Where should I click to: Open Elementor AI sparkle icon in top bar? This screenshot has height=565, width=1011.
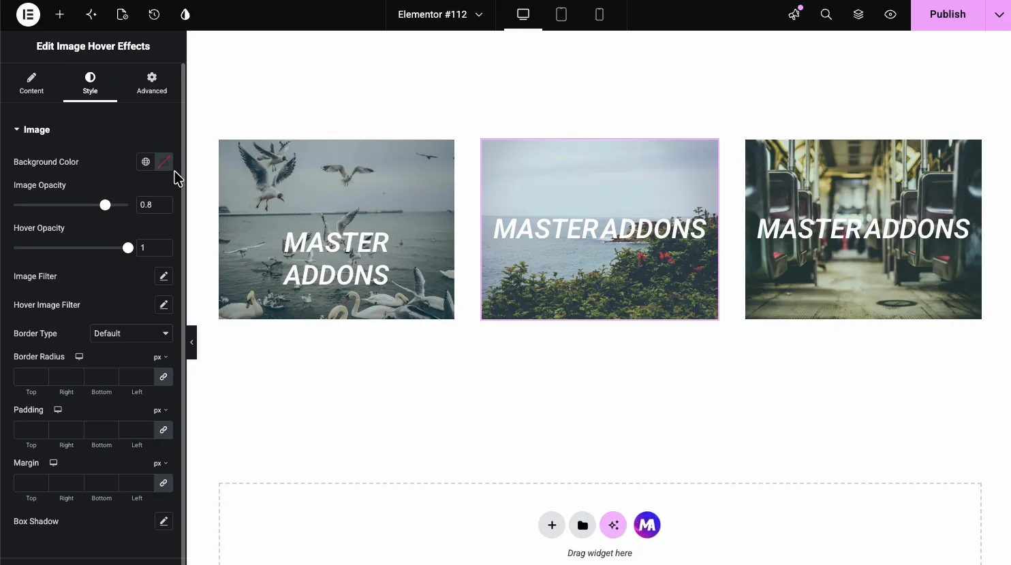pos(91,14)
